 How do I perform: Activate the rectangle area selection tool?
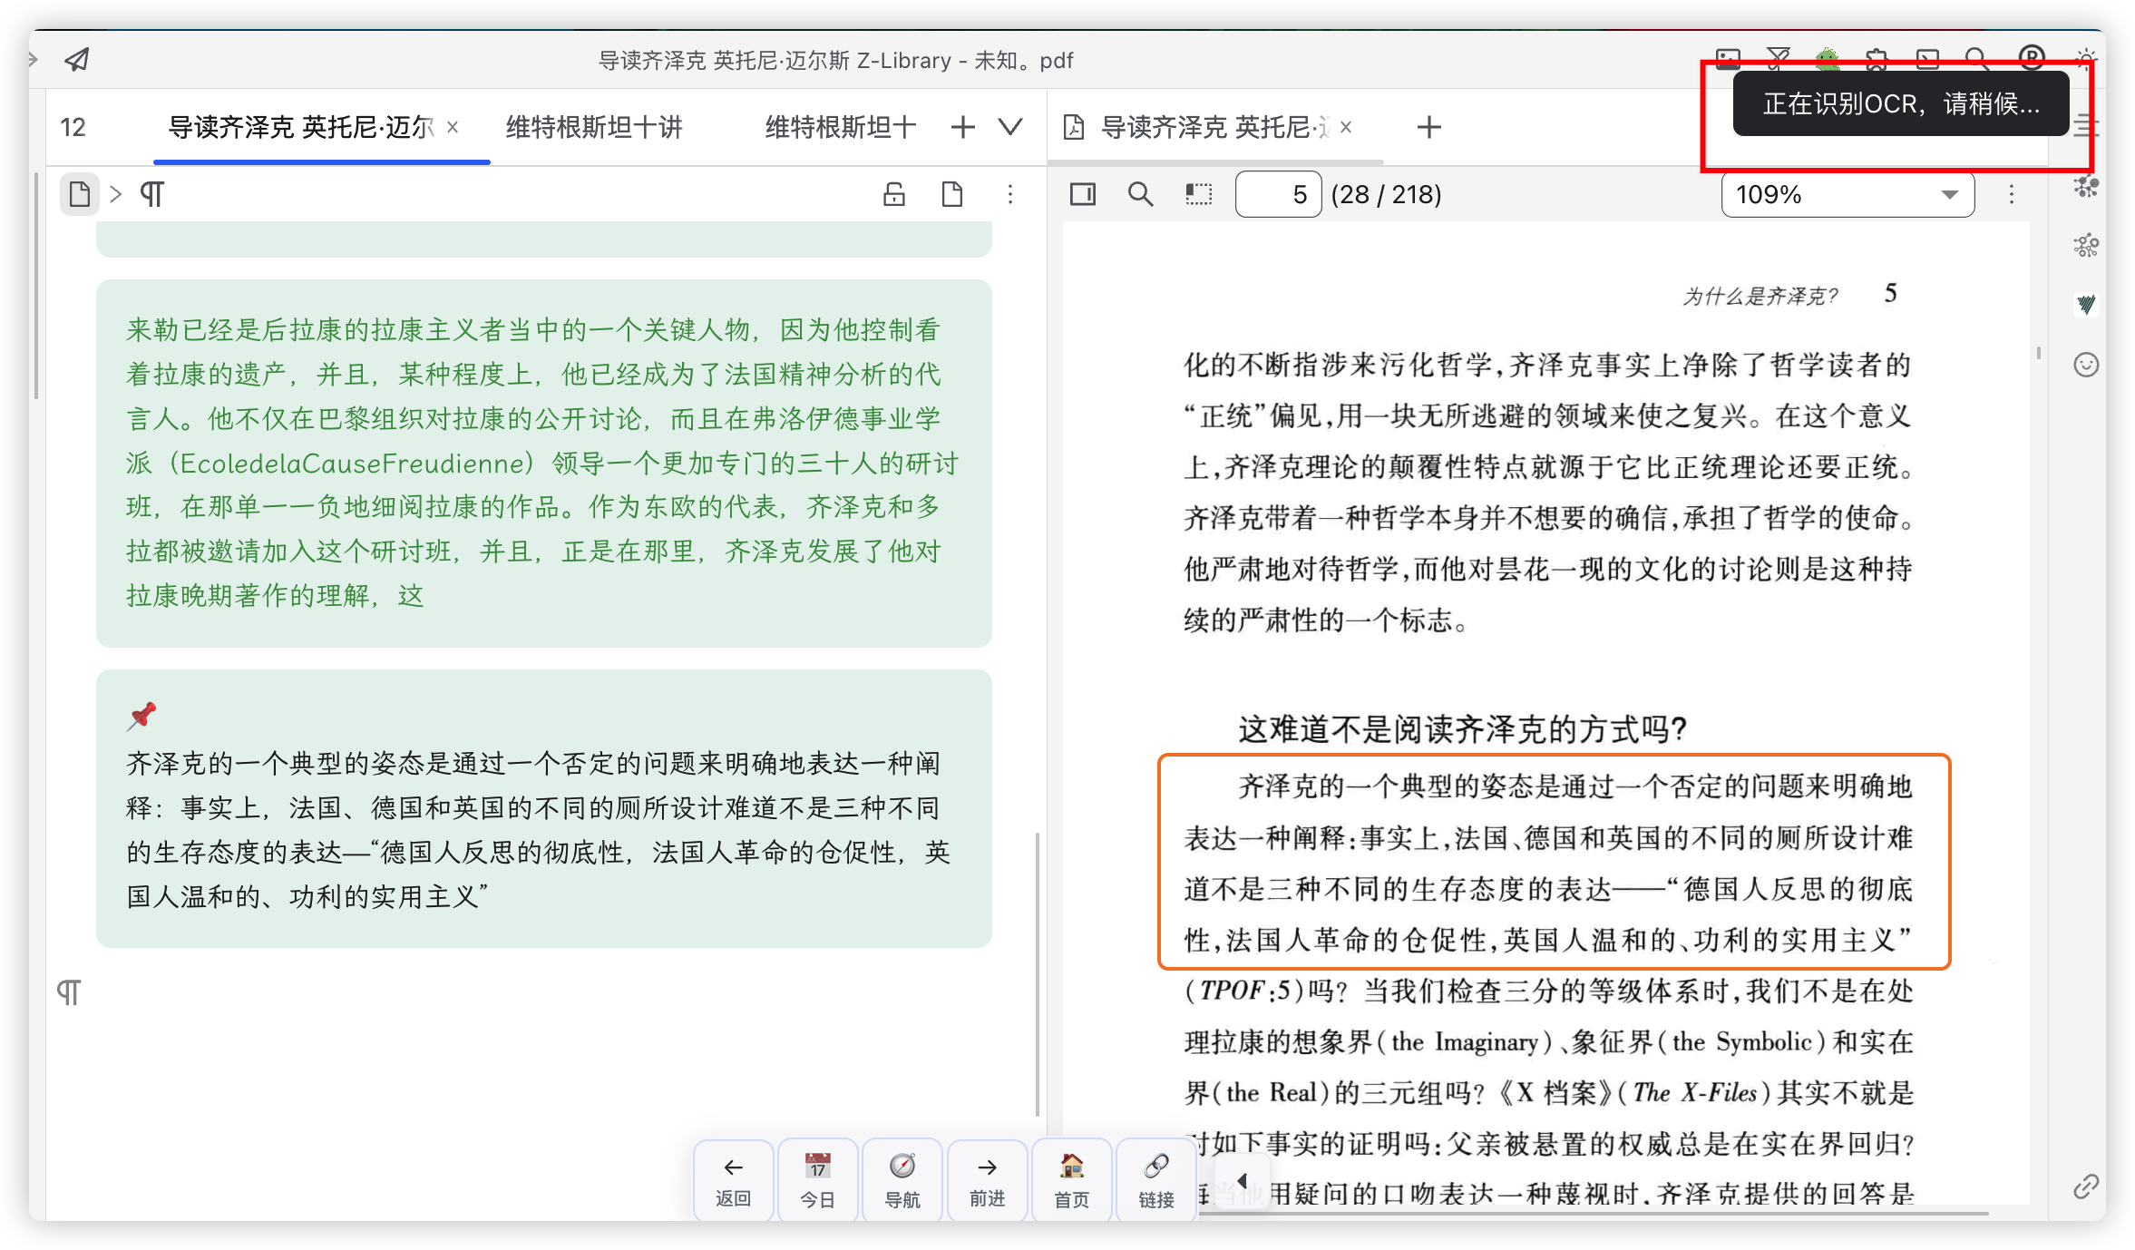coord(1198,194)
